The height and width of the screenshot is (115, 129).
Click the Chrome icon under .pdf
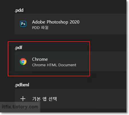[23, 61]
